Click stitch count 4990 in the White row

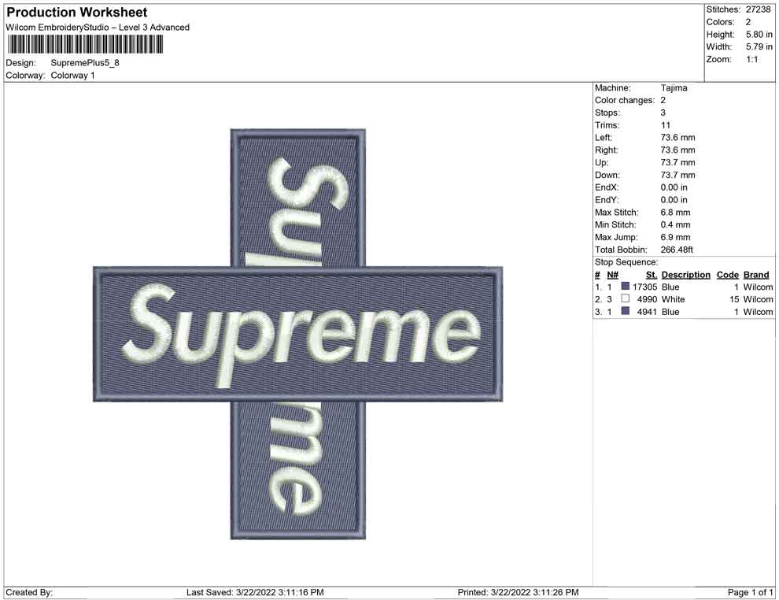[647, 299]
